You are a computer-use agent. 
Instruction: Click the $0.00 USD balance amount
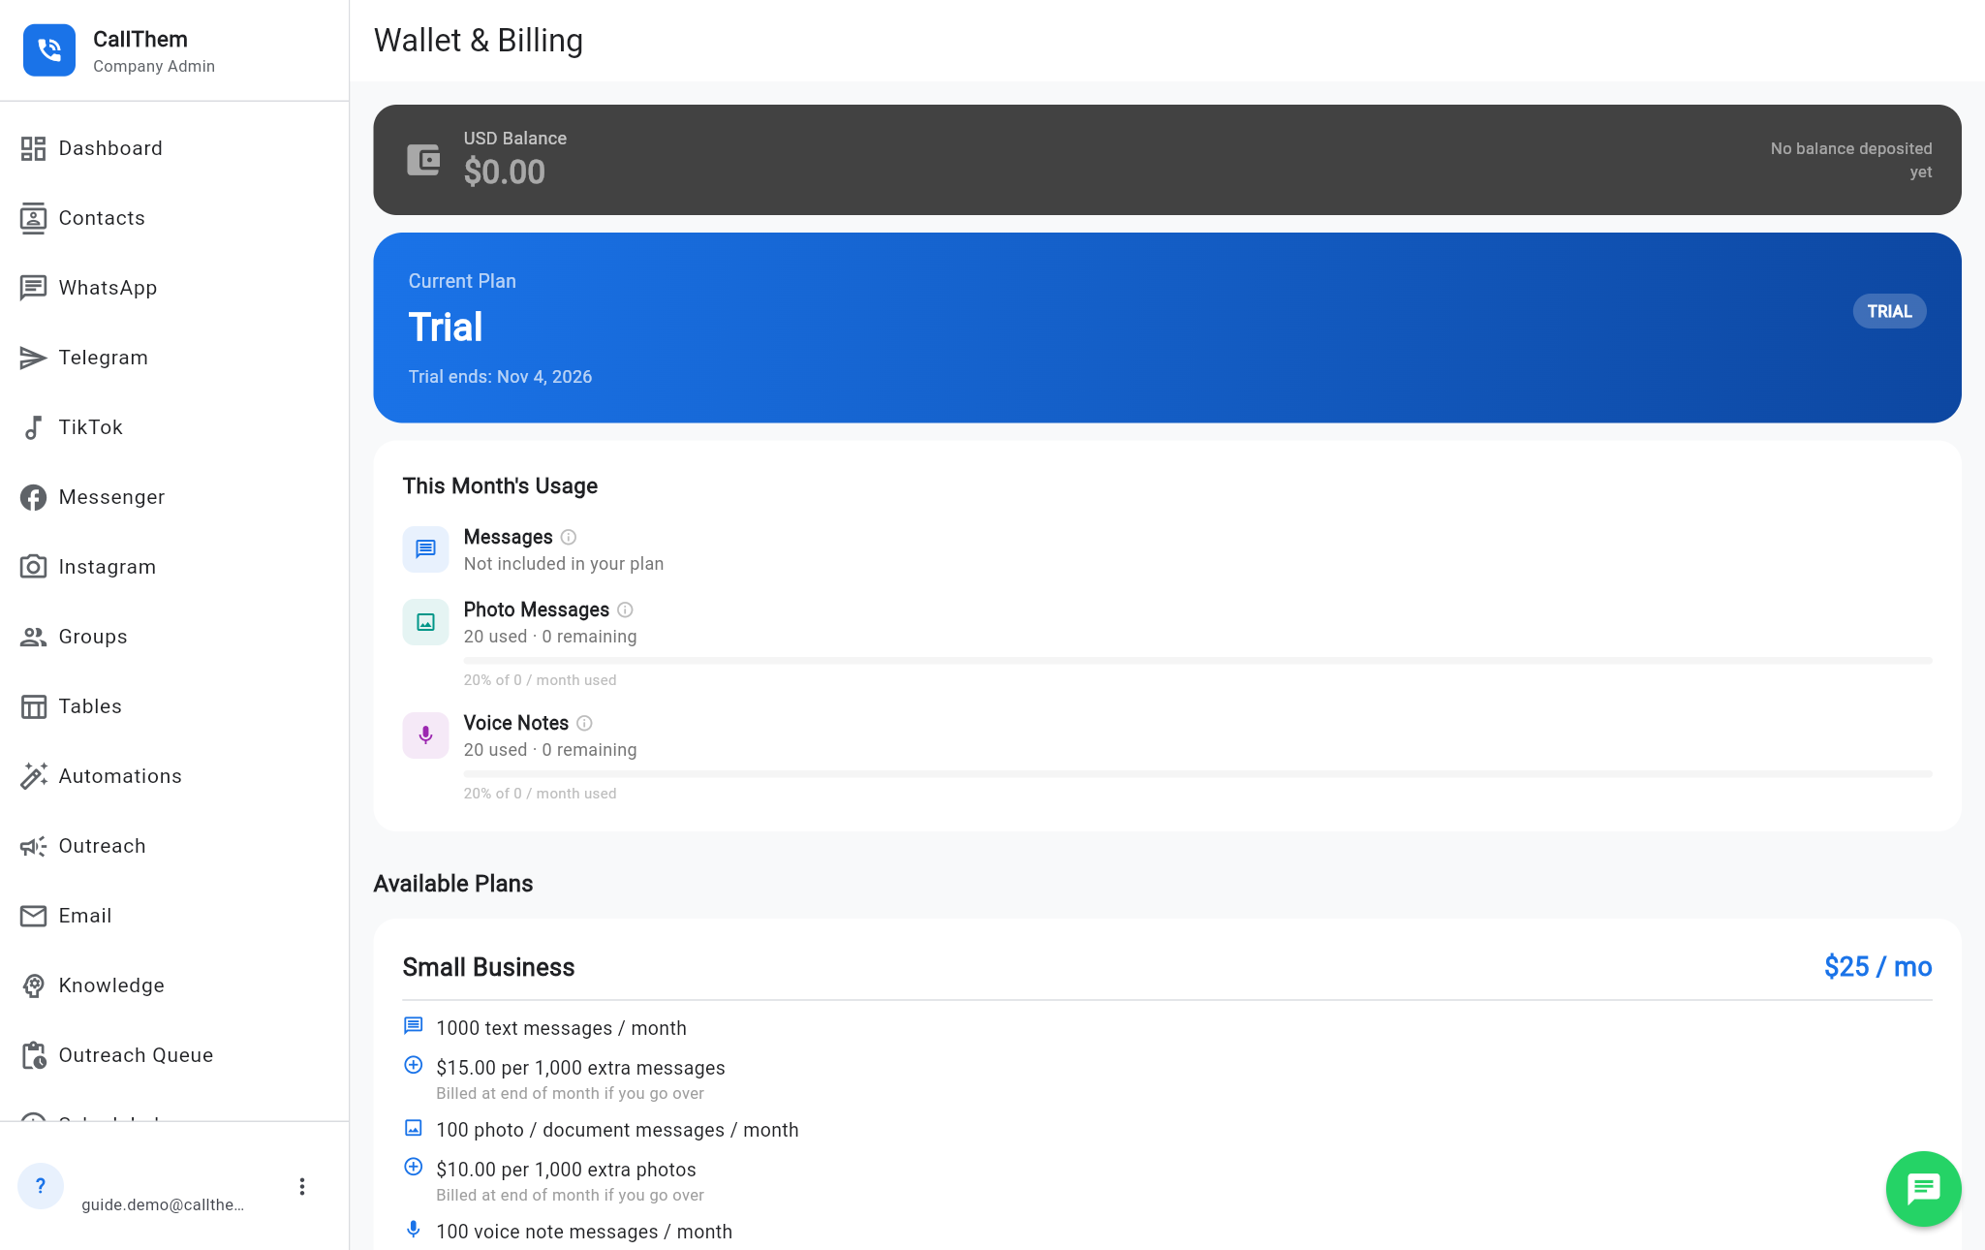505,172
